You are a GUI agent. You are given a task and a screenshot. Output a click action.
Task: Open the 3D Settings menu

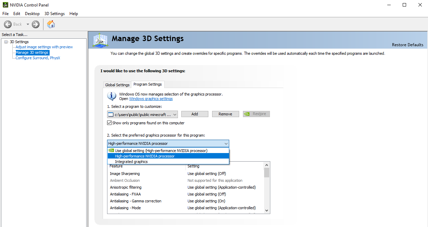click(x=54, y=14)
